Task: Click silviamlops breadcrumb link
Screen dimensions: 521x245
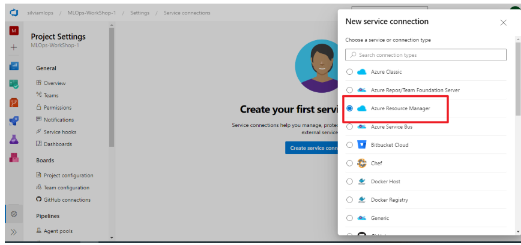Action: click(x=40, y=13)
